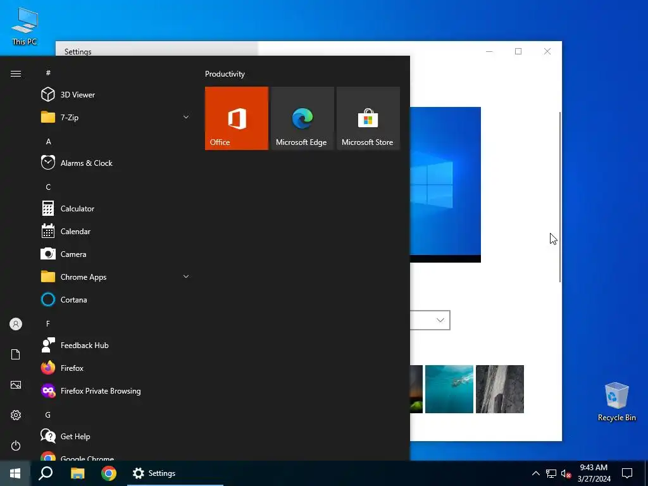Open the Calculator app
The height and width of the screenshot is (486, 648).
116,208
